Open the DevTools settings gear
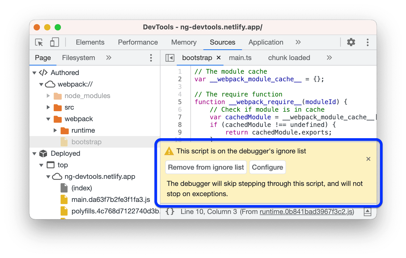 (x=351, y=42)
